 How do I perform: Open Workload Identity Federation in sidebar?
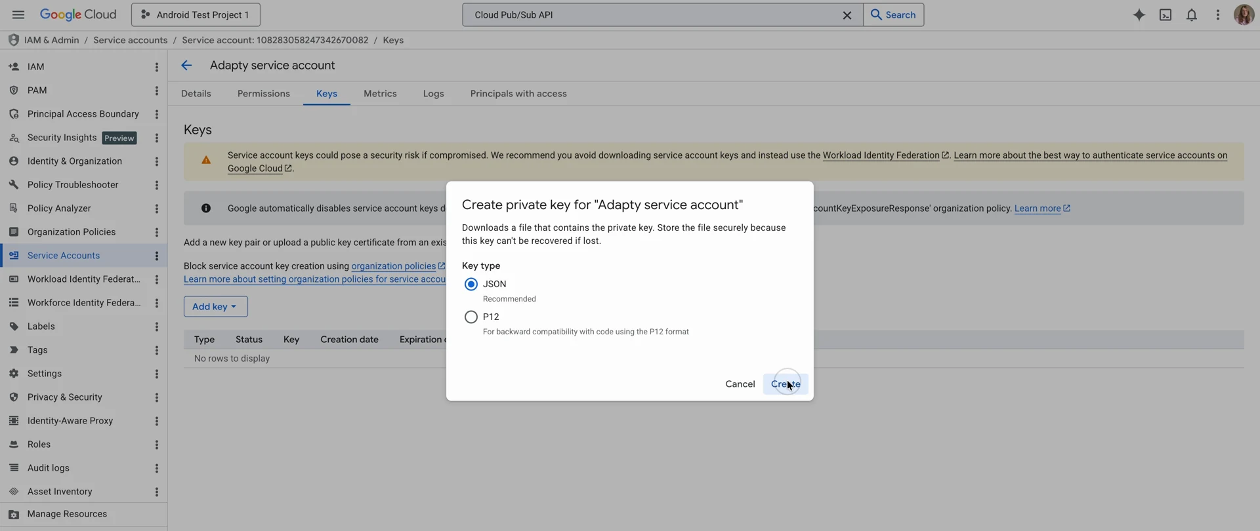coord(84,279)
